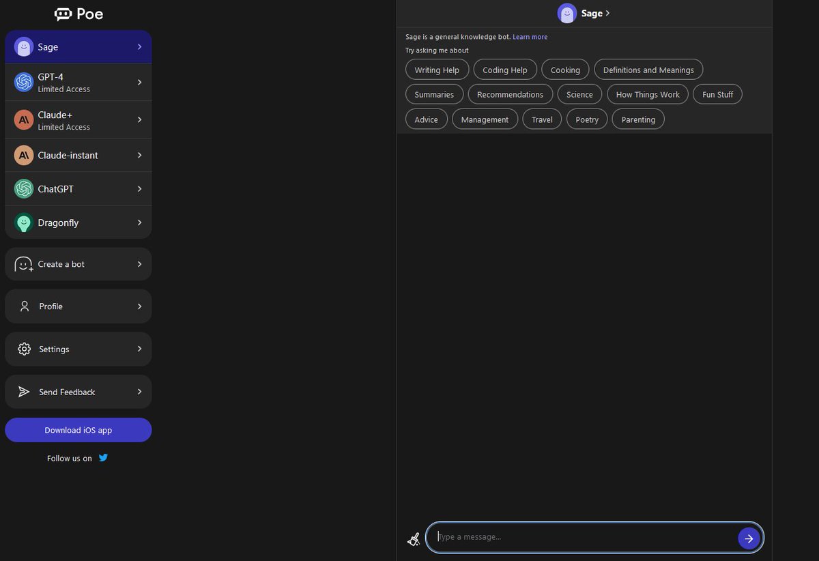Viewport: 819px width, 561px height.
Task: Click Dragonfly avatar icon
Action: 24,222
